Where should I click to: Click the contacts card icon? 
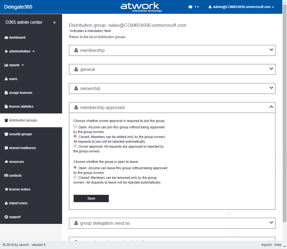[6, 176]
